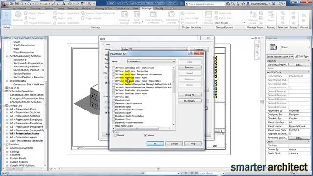Collapse the Families tree node
The width and height of the screenshot is (313, 176).
[x=4, y=144]
